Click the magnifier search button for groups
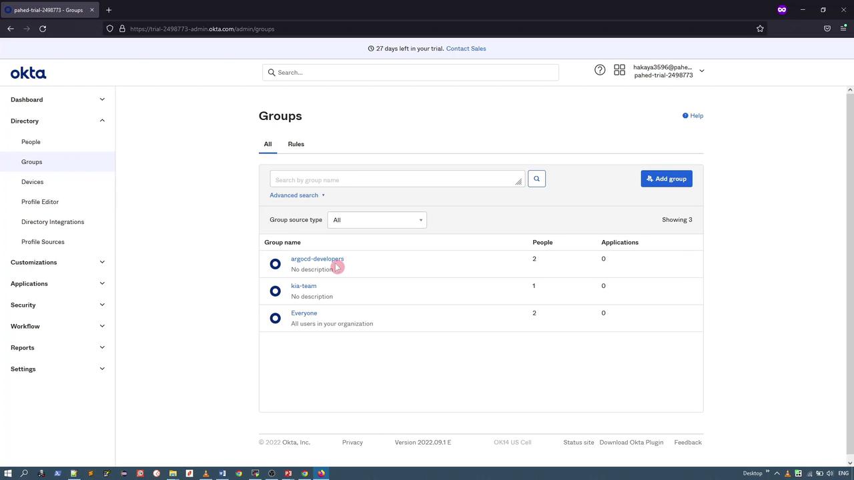The image size is (854, 480). (536, 179)
